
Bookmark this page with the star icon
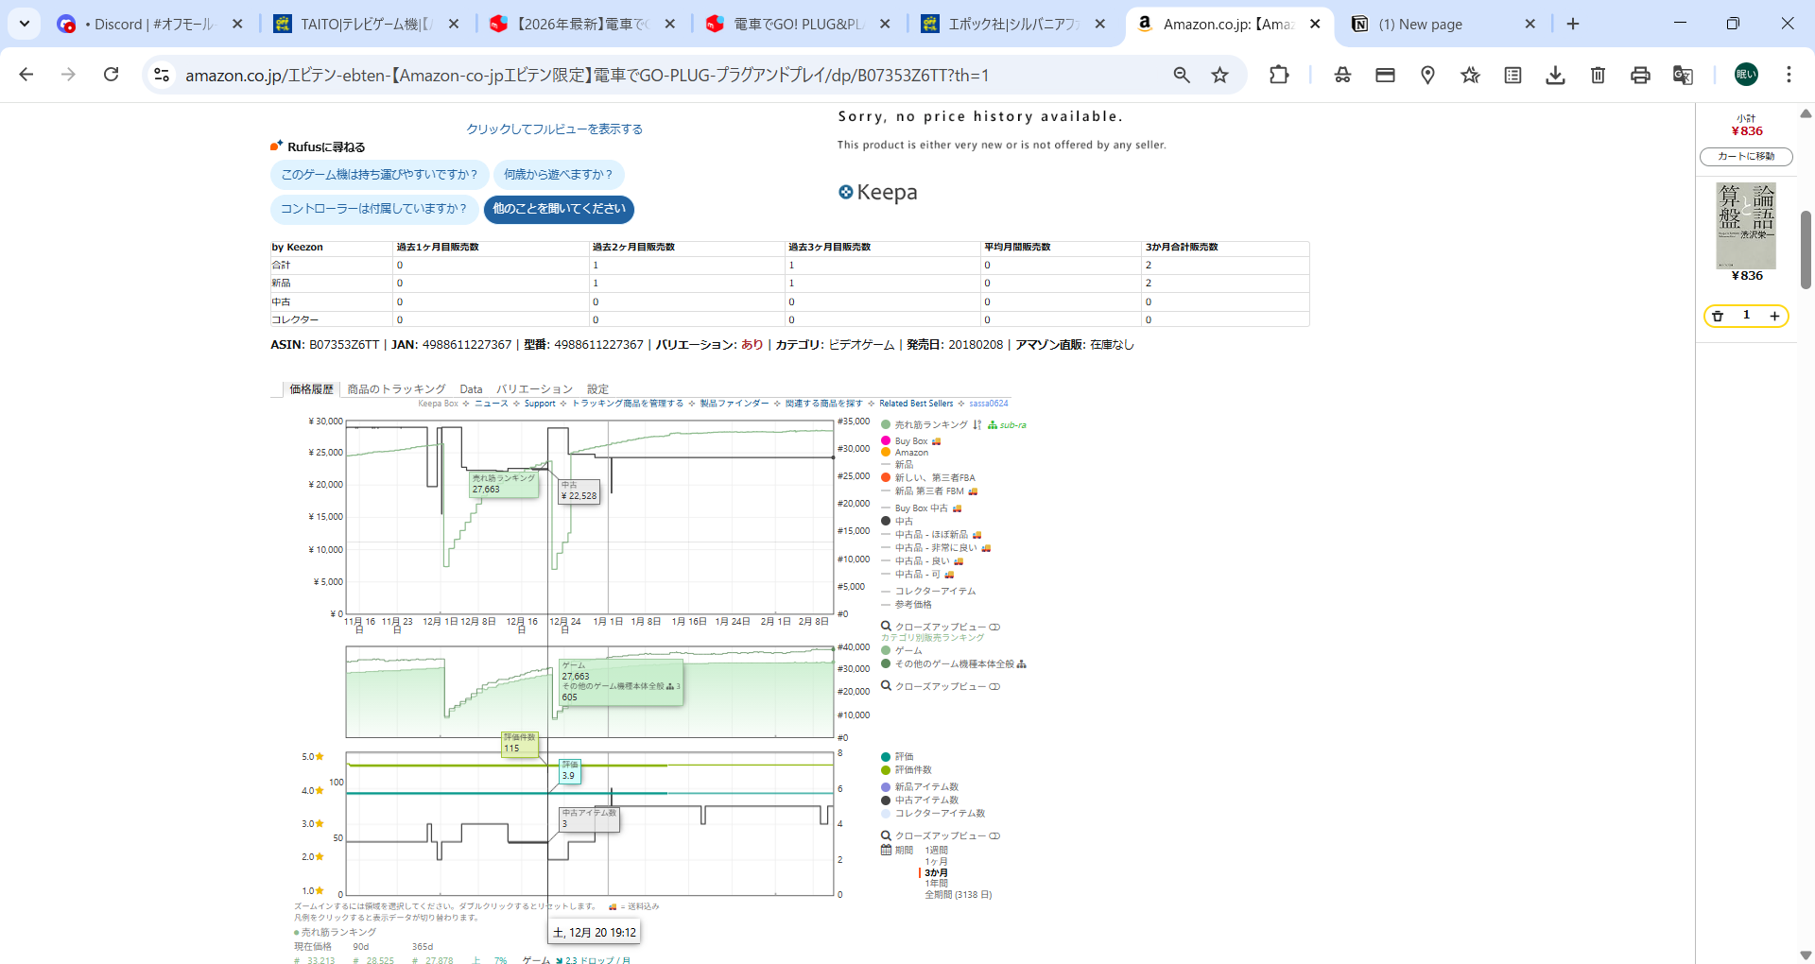click(x=1220, y=75)
